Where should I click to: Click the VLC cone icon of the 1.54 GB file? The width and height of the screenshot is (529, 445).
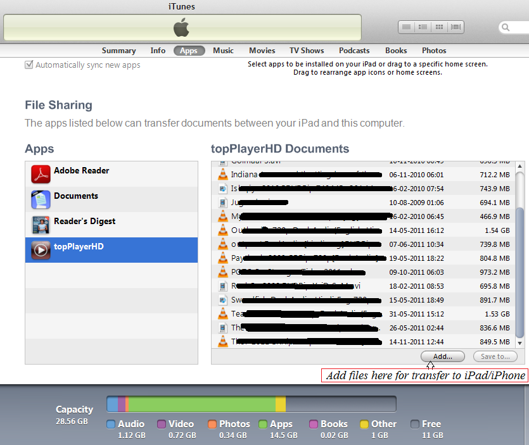pos(222,230)
